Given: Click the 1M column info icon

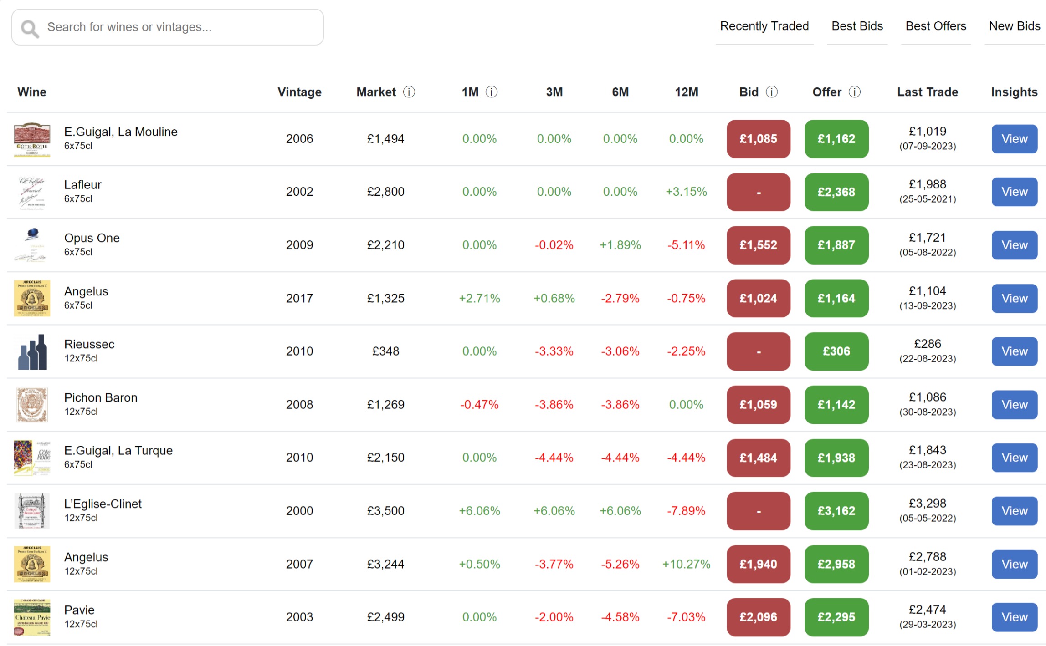Looking at the screenshot, I should [x=492, y=92].
